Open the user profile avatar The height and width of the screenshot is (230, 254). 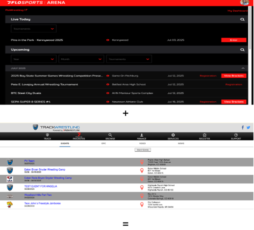(244, 2)
